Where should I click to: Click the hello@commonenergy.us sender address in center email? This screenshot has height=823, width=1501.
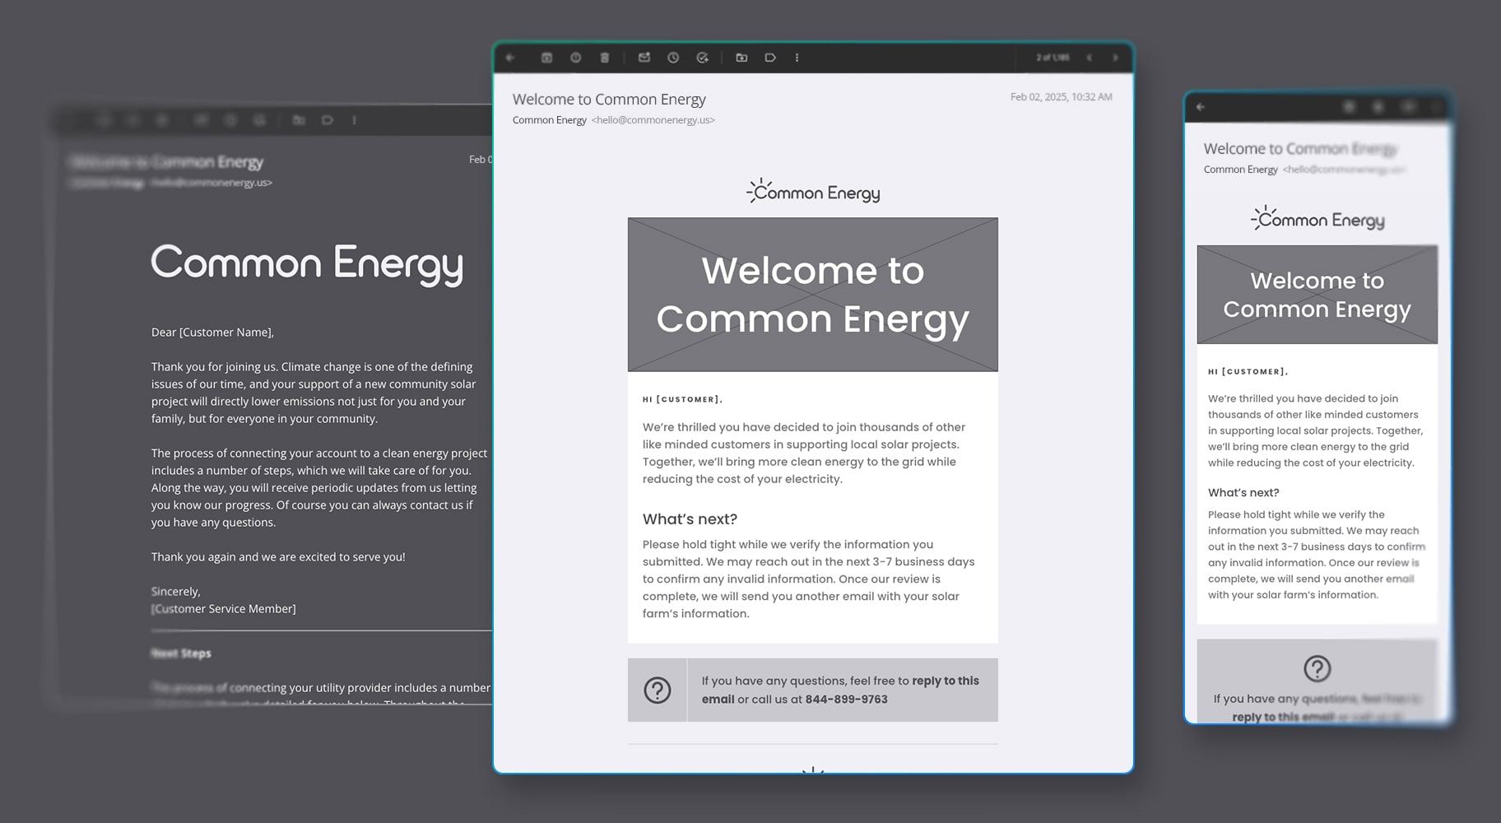pyautogui.click(x=653, y=120)
